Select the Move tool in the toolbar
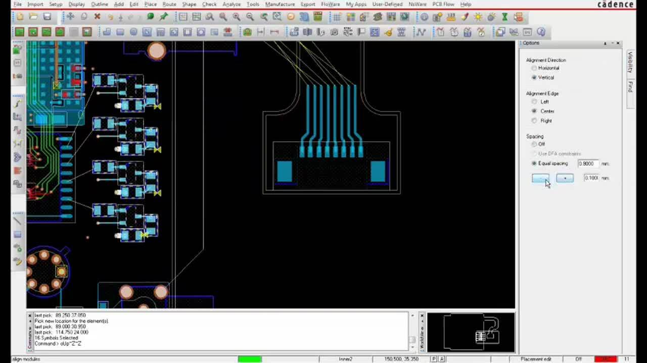 click(70, 17)
